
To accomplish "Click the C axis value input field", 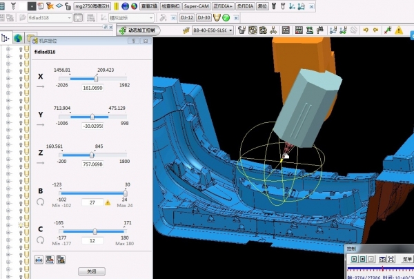I will point(92,240).
